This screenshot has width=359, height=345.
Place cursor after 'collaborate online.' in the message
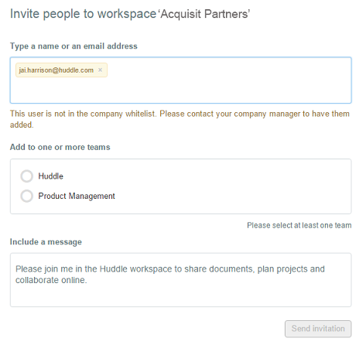87,280
